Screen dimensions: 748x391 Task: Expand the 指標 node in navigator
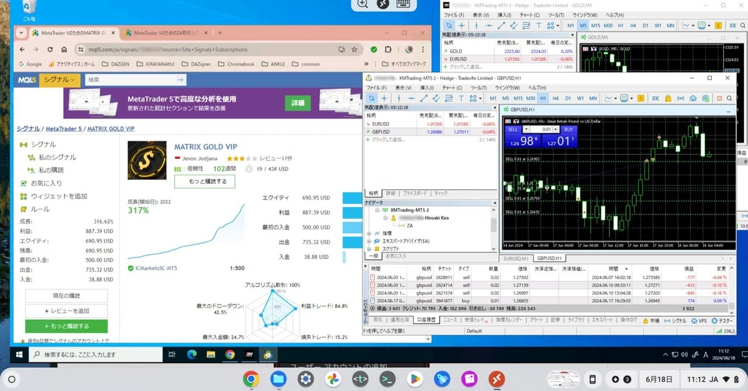coord(369,233)
